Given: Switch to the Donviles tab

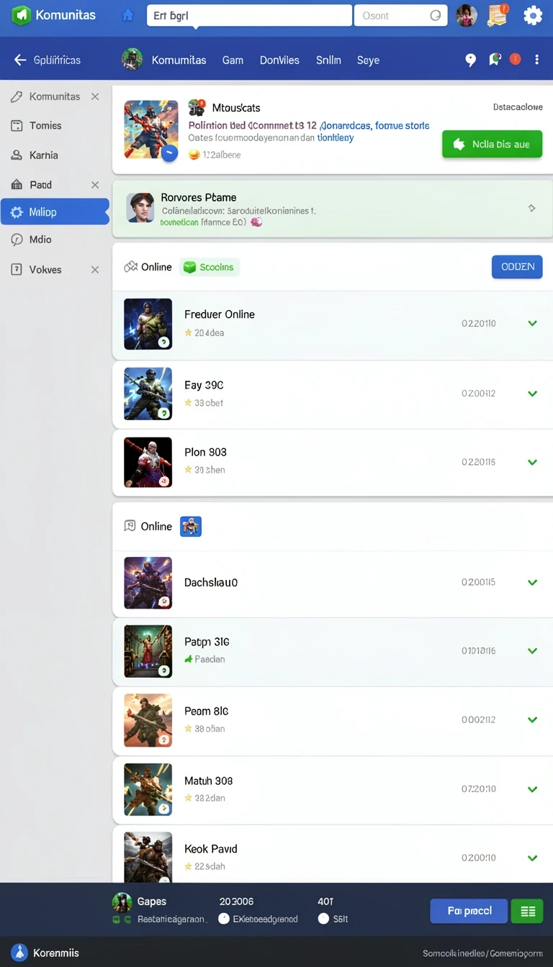Looking at the screenshot, I should [279, 60].
